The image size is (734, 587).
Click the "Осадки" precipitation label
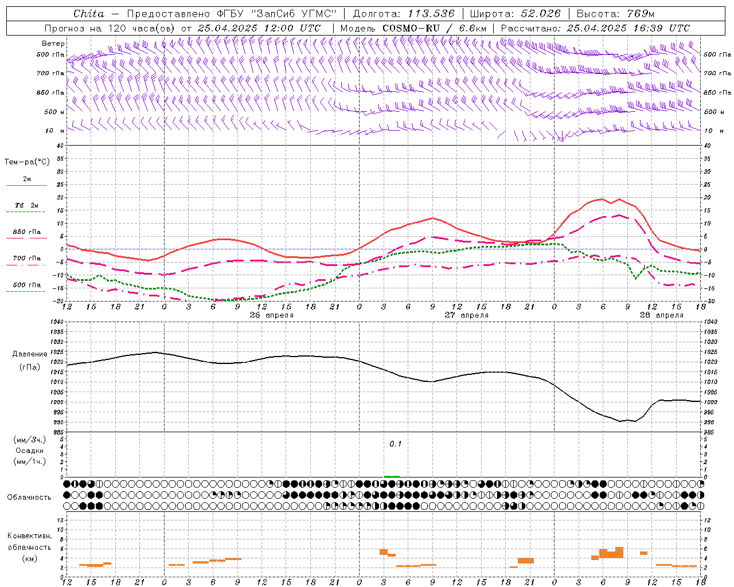(x=30, y=451)
